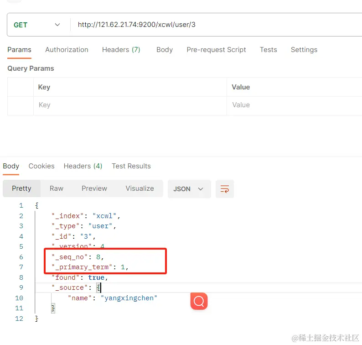Open the request Body tab
The width and height of the screenshot is (362, 345).
[x=165, y=50]
